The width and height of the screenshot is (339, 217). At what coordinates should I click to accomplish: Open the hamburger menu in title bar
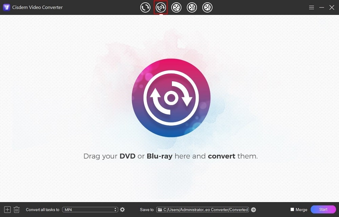(312, 7)
